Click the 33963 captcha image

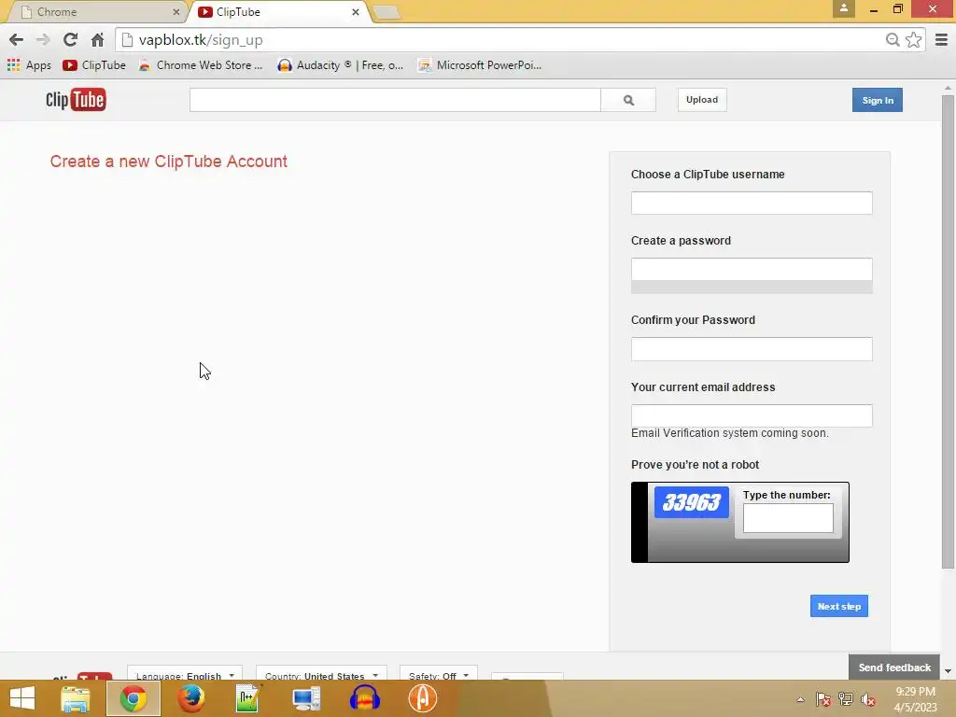coord(692,501)
